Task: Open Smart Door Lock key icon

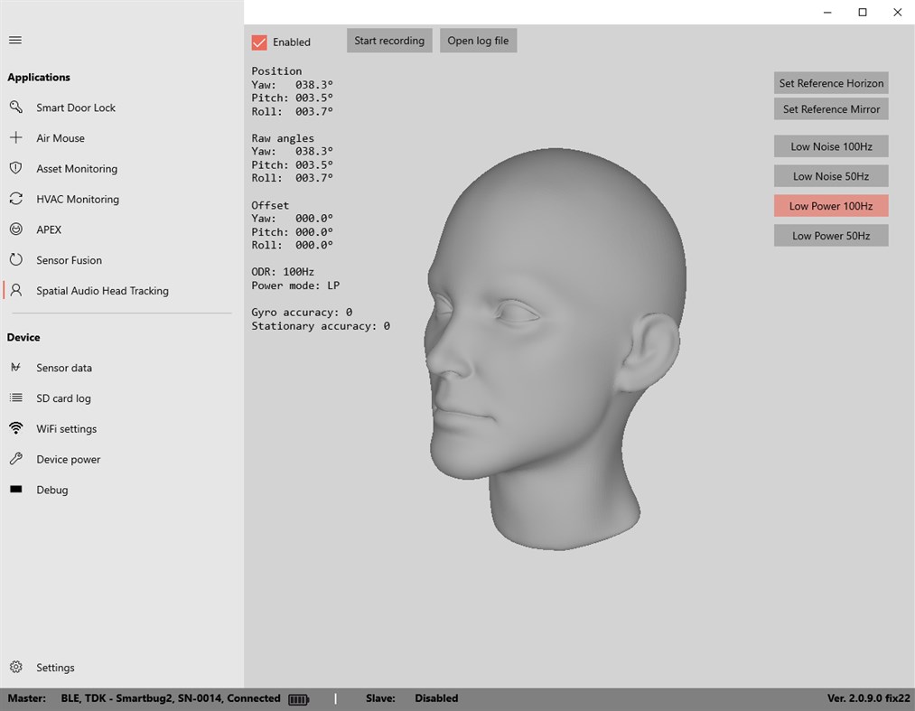Action: click(x=15, y=108)
